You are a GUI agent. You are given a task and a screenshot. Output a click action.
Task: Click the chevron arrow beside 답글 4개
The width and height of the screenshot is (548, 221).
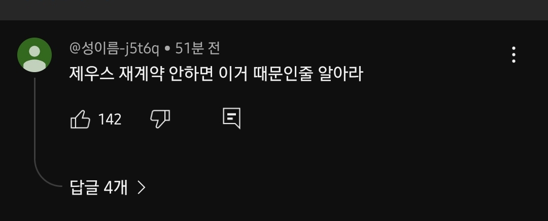point(141,187)
